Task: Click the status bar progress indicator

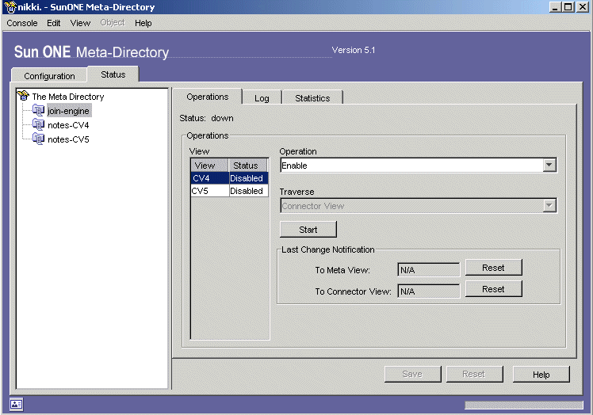Action: click(x=524, y=405)
